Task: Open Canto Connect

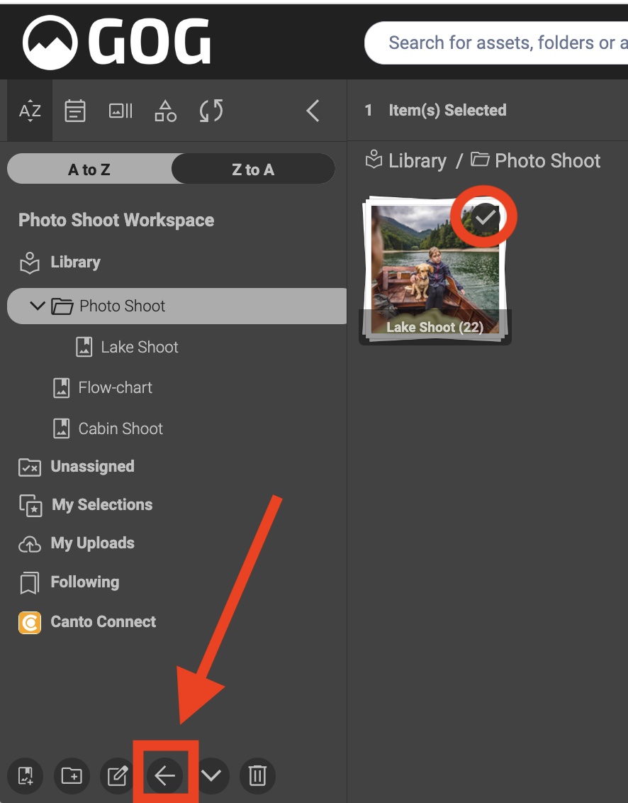Action: [103, 621]
